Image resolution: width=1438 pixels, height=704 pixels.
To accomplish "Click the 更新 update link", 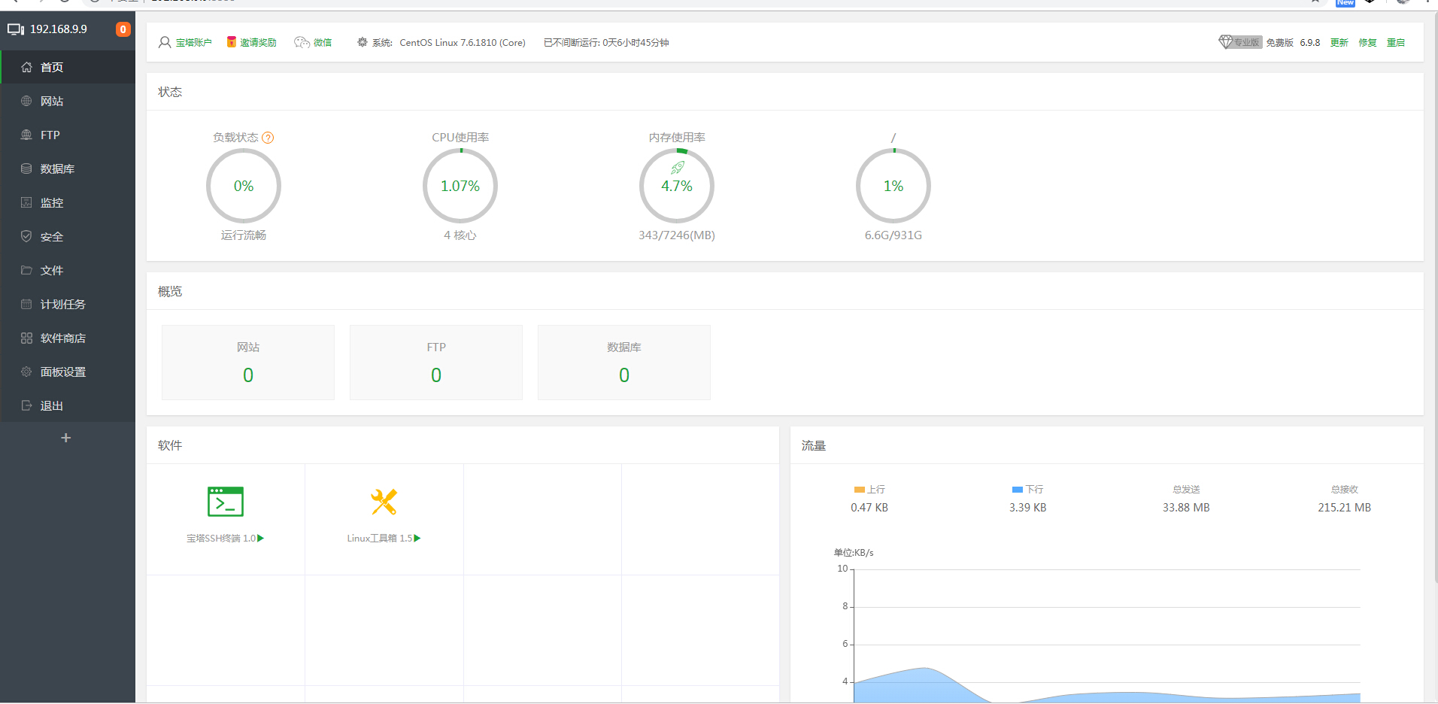I will pyautogui.click(x=1339, y=43).
